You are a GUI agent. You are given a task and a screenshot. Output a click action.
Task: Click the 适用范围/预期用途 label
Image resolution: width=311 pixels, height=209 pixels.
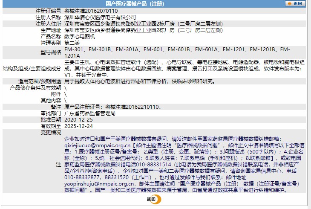pos(40,81)
